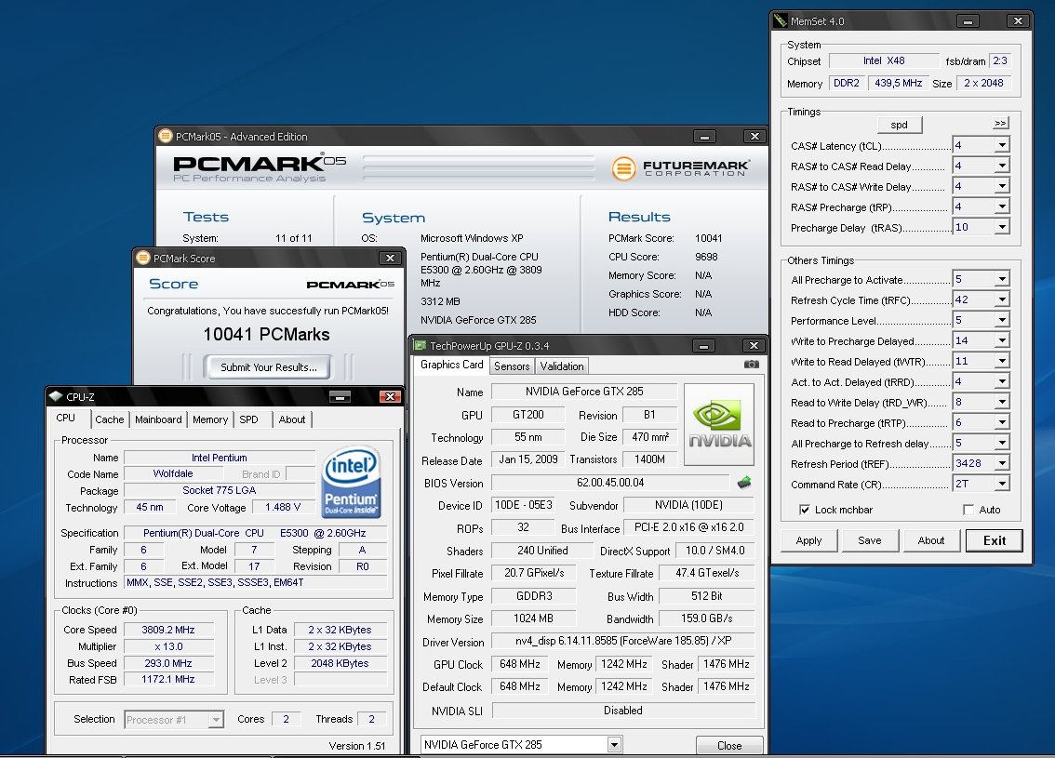Minimize the CPU-Z window
Viewport: 1055px width, 758px height.
point(341,397)
